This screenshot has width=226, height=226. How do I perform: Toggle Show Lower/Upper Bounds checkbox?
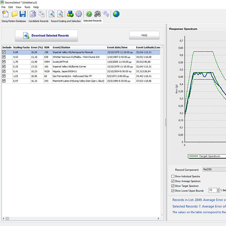[x=173, y=191]
